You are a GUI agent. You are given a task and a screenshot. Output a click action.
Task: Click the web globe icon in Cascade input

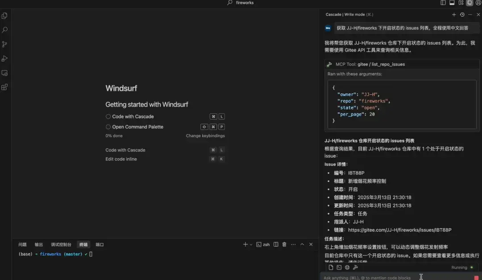pos(347,267)
